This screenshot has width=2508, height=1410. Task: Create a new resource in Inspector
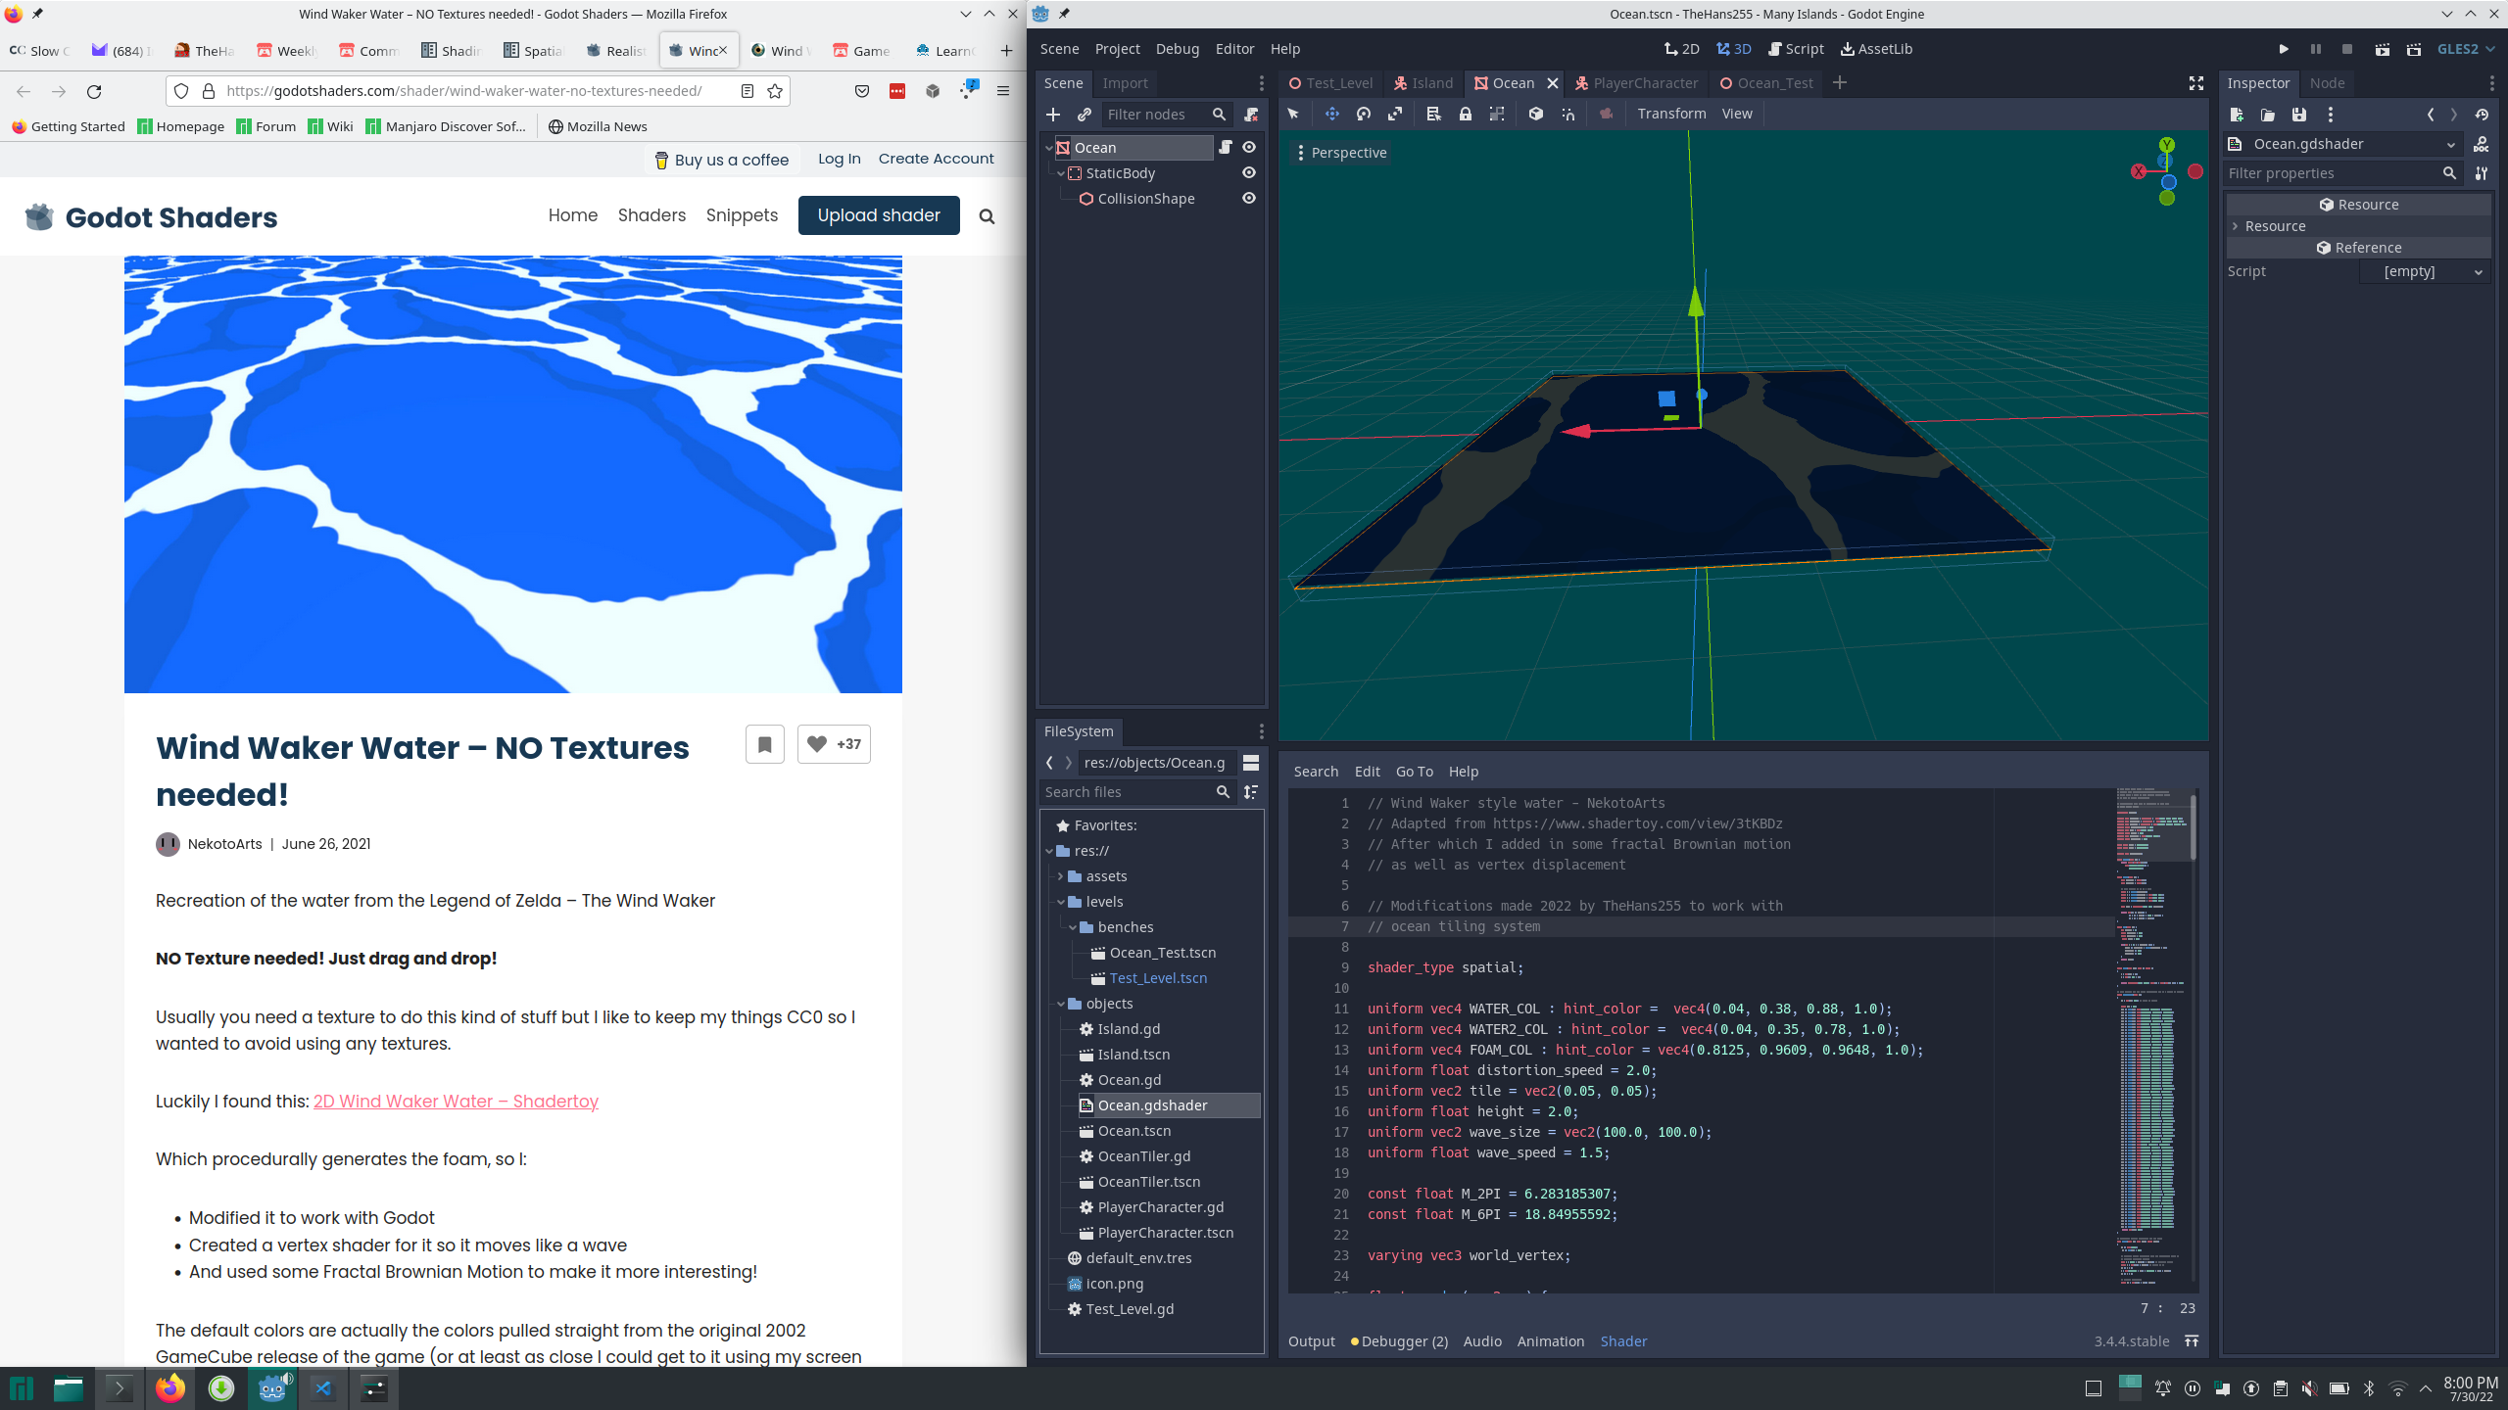coord(2237,115)
